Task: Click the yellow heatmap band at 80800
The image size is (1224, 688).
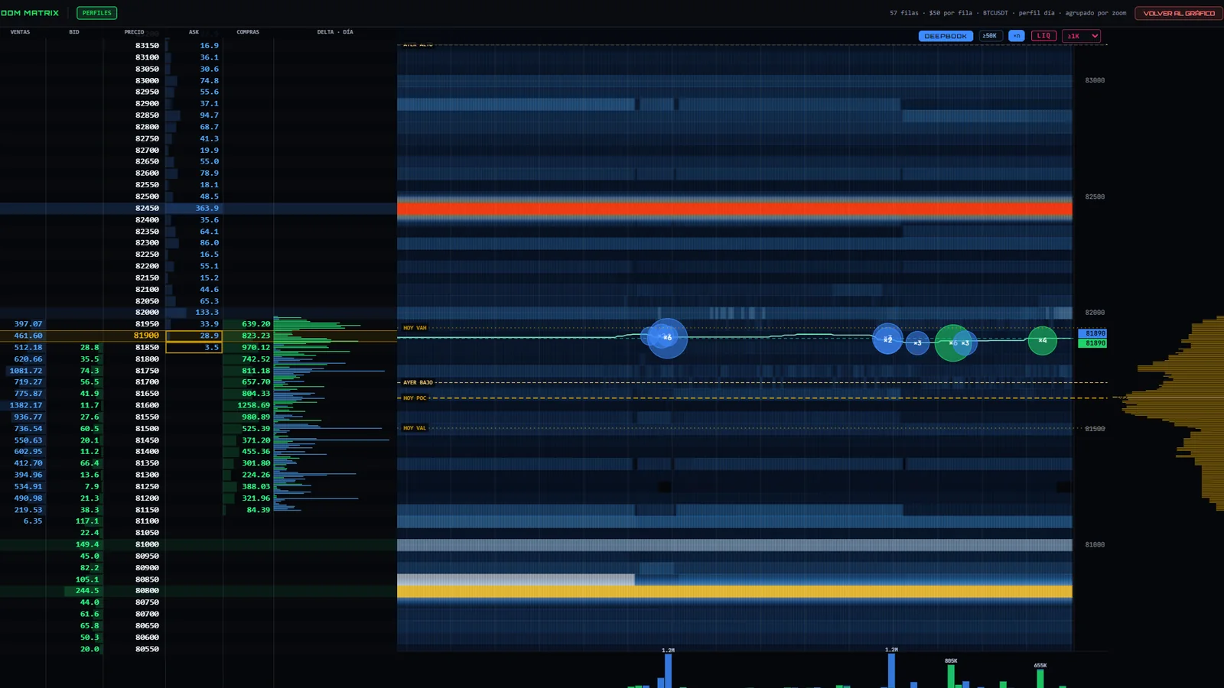Action: [734, 592]
